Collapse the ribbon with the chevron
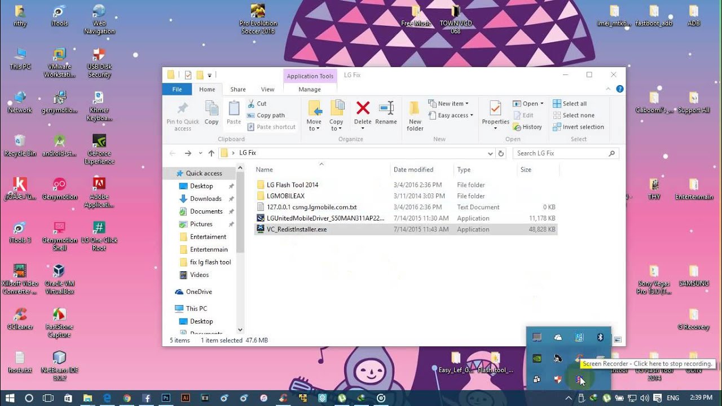This screenshot has height=406, width=722. 608,89
